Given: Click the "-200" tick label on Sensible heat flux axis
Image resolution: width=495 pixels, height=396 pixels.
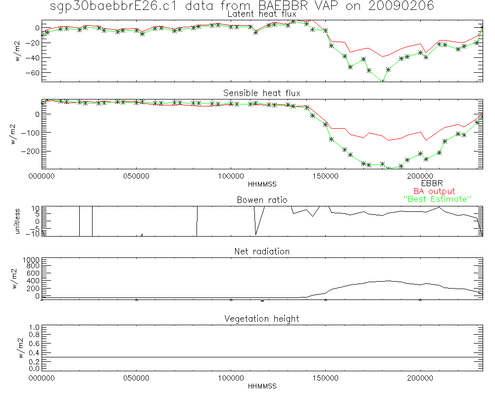Looking at the screenshot, I should click(x=31, y=150).
